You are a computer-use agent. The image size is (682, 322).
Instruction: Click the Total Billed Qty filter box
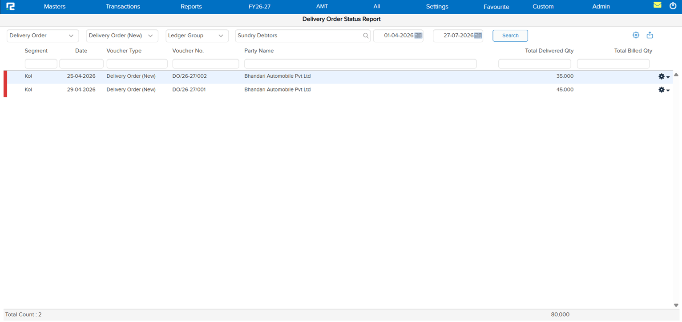(x=613, y=64)
